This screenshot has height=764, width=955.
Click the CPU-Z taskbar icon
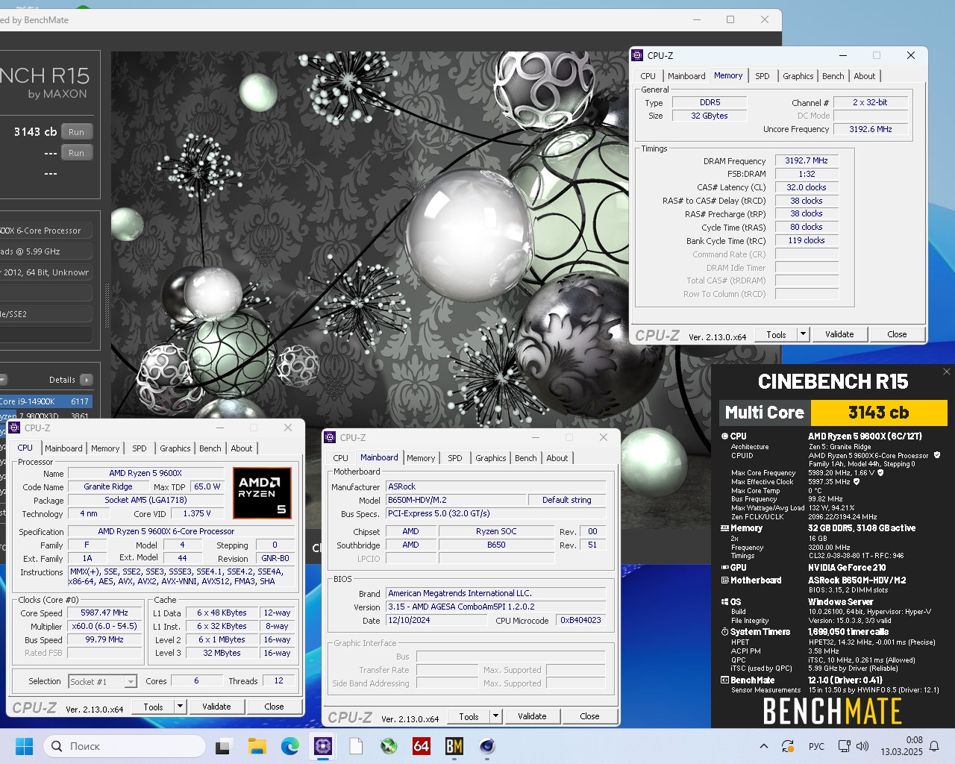(x=323, y=746)
